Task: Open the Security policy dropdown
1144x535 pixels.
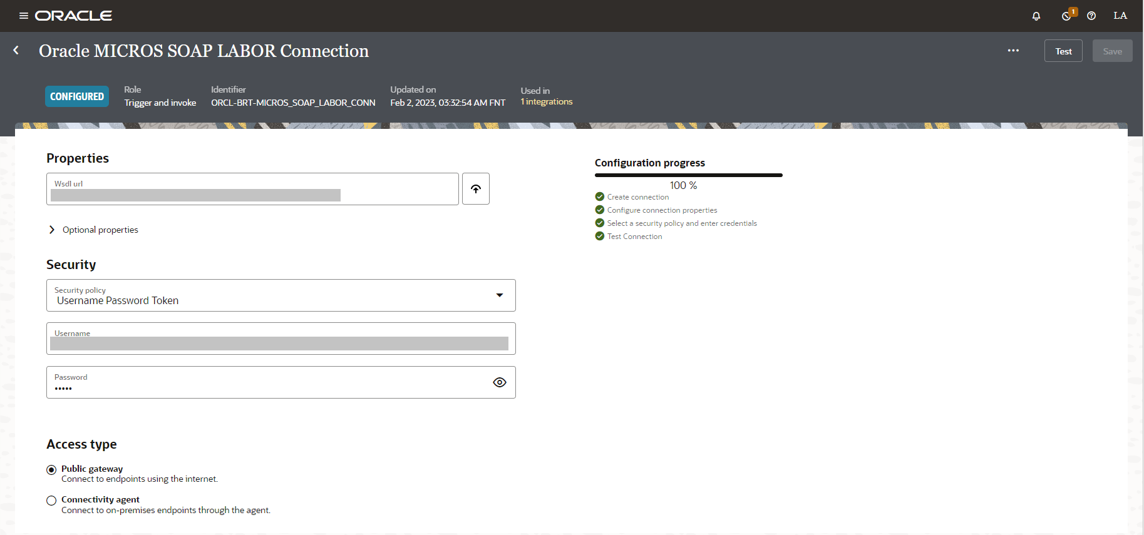Action: click(281, 295)
